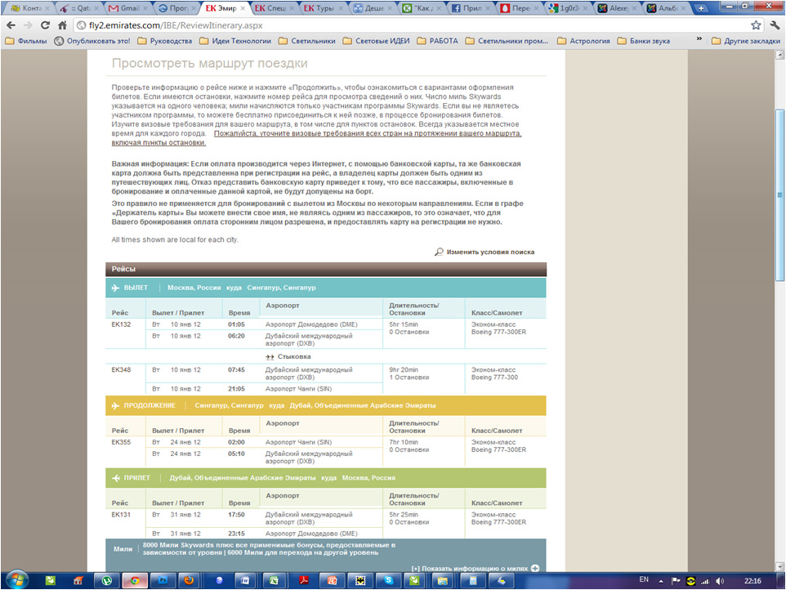Expand 'Показать информацию о милях' plus icon
Viewport: 786px width, 590px height.
(535, 569)
